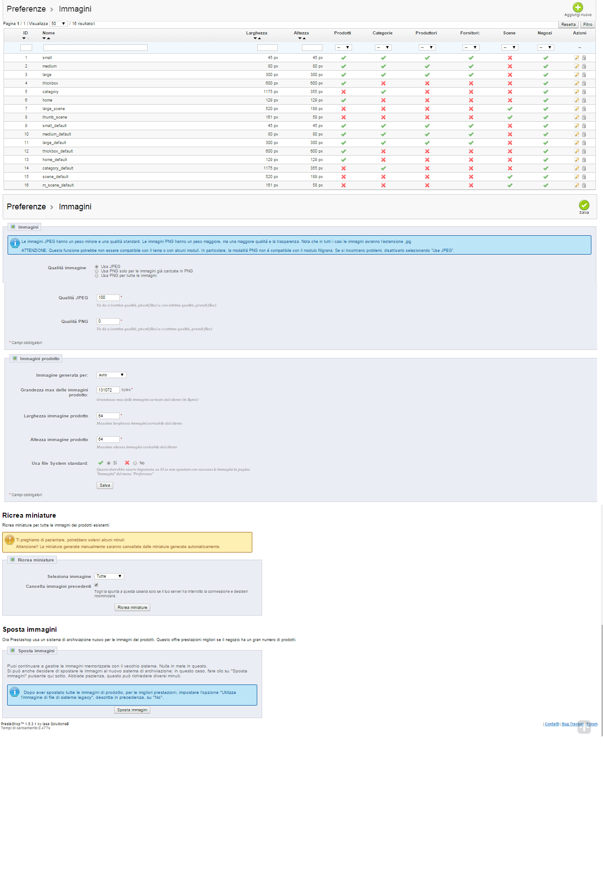Image resolution: width=603 pixels, height=893 pixels.
Task: Focus the Larghezza filter field
Action: pyautogui.click(x=268, y=47)
